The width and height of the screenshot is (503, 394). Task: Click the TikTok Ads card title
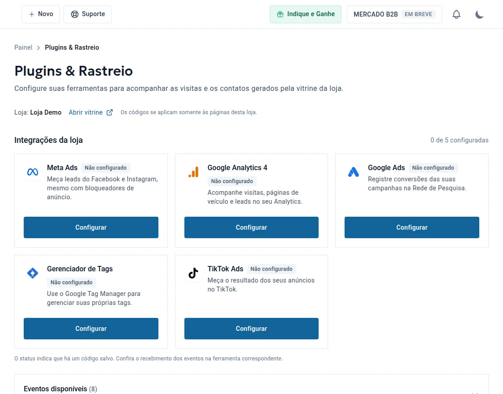225,269
